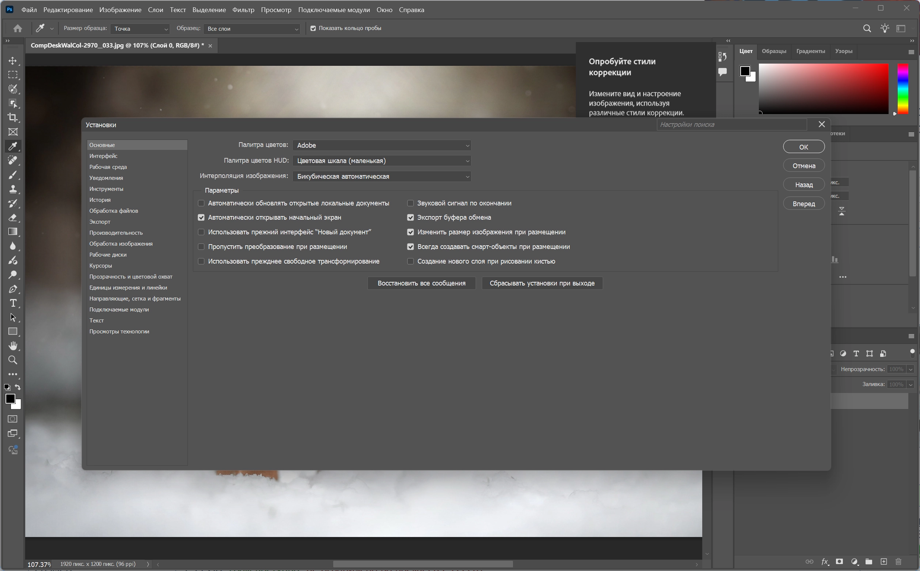Uncheck resize image during placement
Viewport: 920px width, 571px height.
[411, 232]
